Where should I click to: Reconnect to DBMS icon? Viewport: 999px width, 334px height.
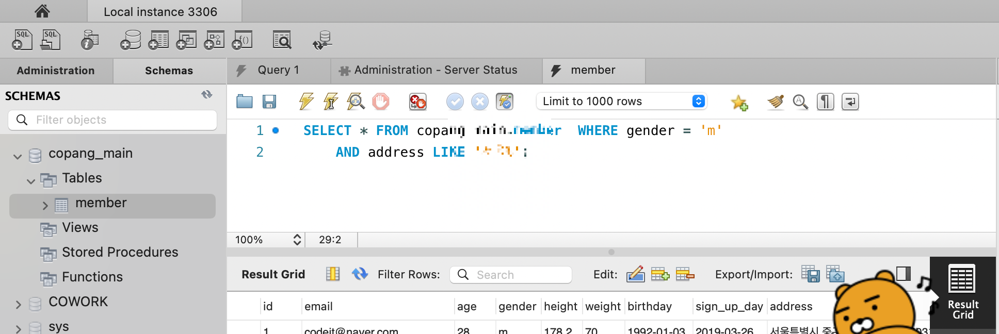323,40
